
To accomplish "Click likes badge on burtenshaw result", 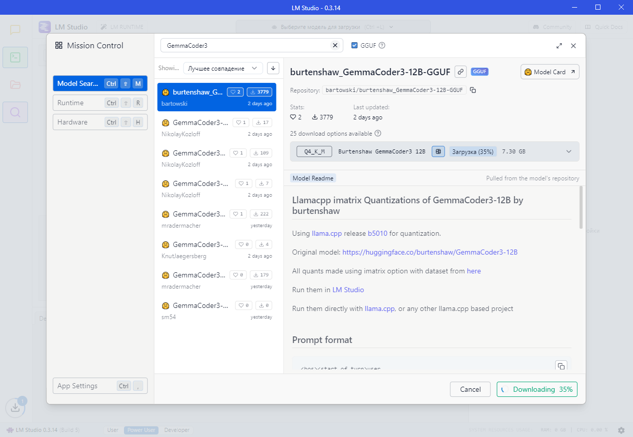I will pos(235,92).
